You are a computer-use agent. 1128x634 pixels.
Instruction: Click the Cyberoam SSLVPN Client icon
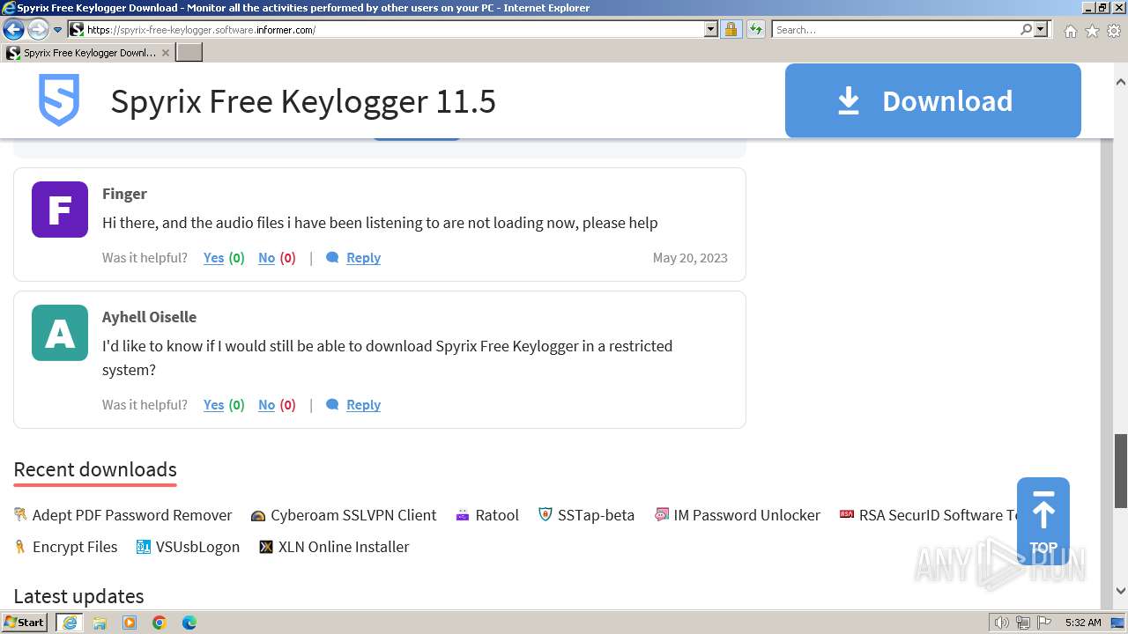(x=258, y=515)
